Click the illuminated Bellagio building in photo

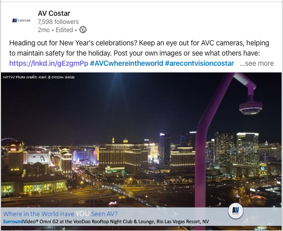click(x=124, y=157)
